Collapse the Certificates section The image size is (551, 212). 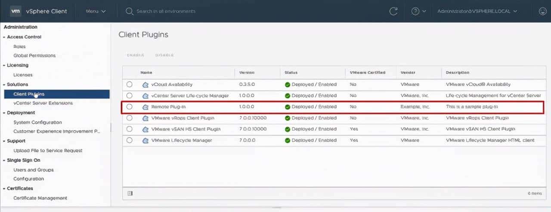point(4,188)
